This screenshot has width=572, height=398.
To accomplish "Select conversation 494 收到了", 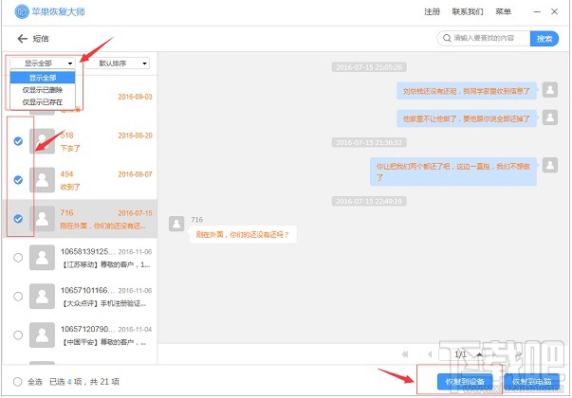I will [80, 180].
